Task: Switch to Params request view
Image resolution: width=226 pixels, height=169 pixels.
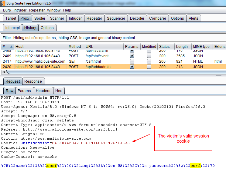Action: [x=24, y=91]
